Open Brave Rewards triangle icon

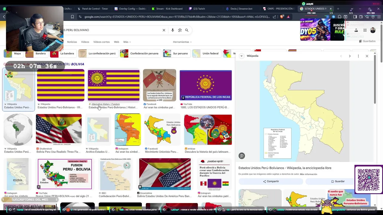pos(288,17)
